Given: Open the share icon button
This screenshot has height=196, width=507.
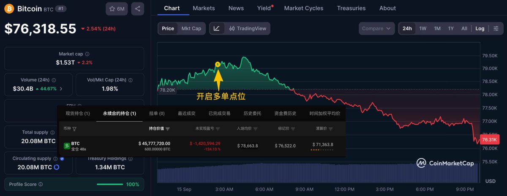Looking at the screenshot, I should click(137, 8).
